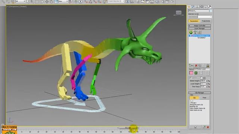Toggle layer checkbox of CATMotion Layer row
This screenshot has width=239, height=134.
190,36
